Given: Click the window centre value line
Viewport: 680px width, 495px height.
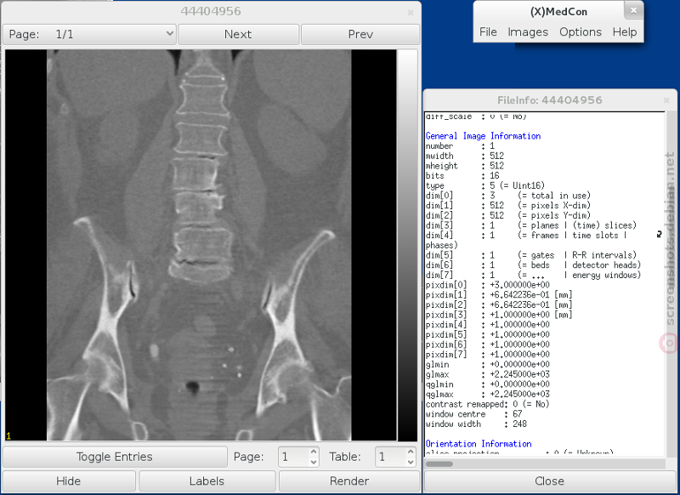Looking at the screenshot, I should (474, 414).
